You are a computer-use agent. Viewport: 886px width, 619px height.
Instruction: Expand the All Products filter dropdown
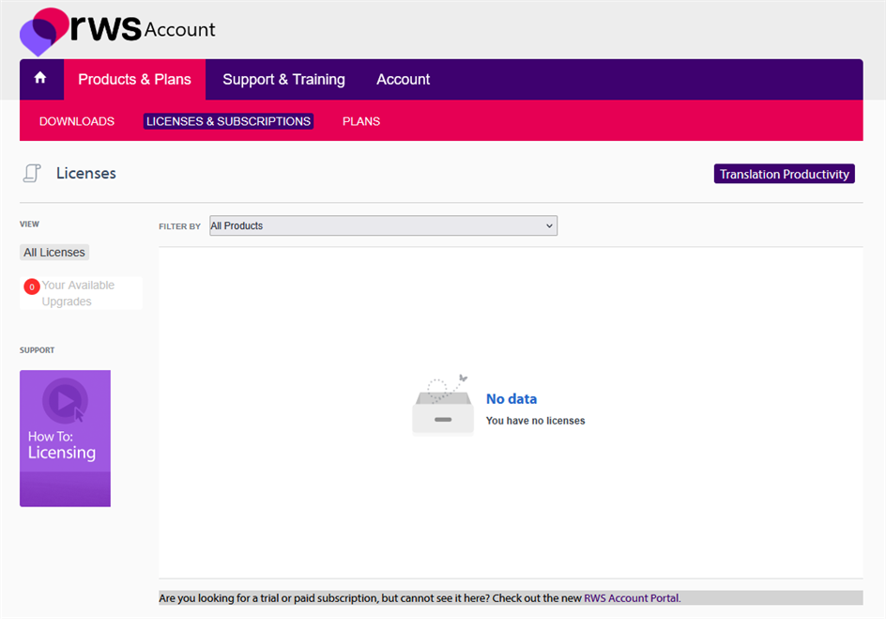coord(383,225)
